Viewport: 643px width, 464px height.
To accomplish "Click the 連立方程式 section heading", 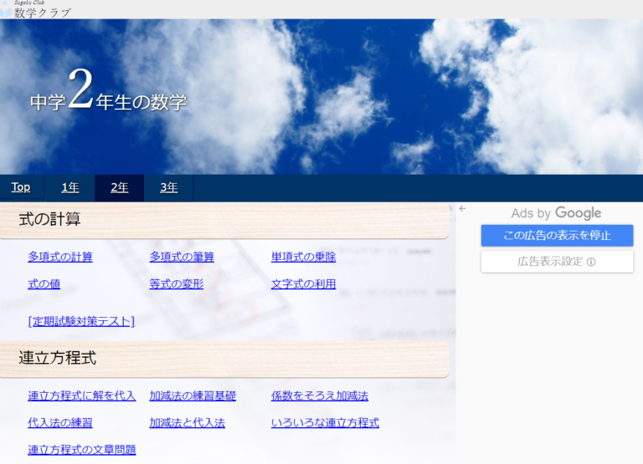I will [58, 358].
